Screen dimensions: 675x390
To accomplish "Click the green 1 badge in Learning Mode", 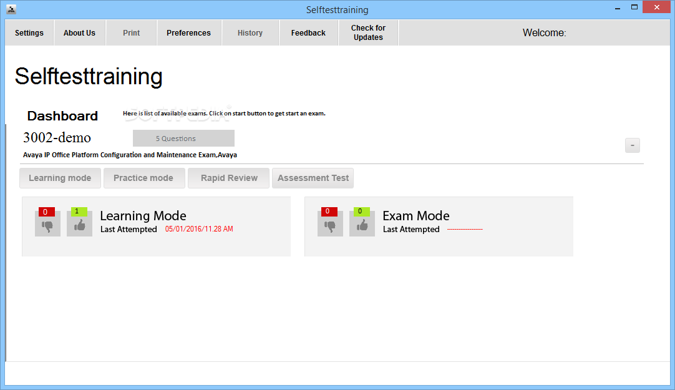I will (79, 212).
